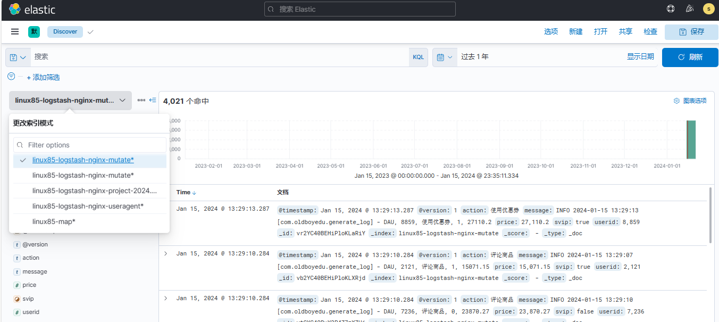Open 图表选项 chart settings
This screenshot has height=322, width=719.
pyautogui.click(x=690, y=101)
